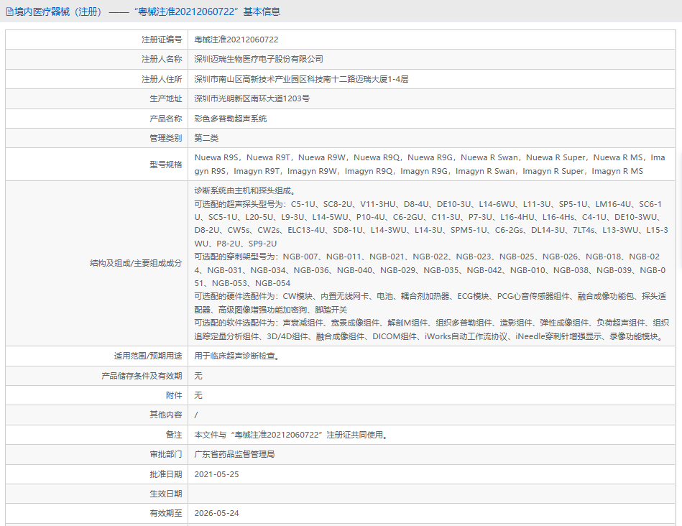The height and width of the screenshot is (526, 682).
Task: Click the date 2021-05-25
Action: click(x=216, y=474)
